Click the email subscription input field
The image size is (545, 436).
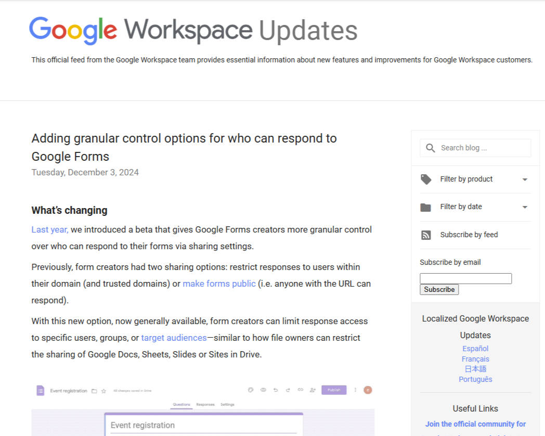pyautogui.click(x=465, y=278)
